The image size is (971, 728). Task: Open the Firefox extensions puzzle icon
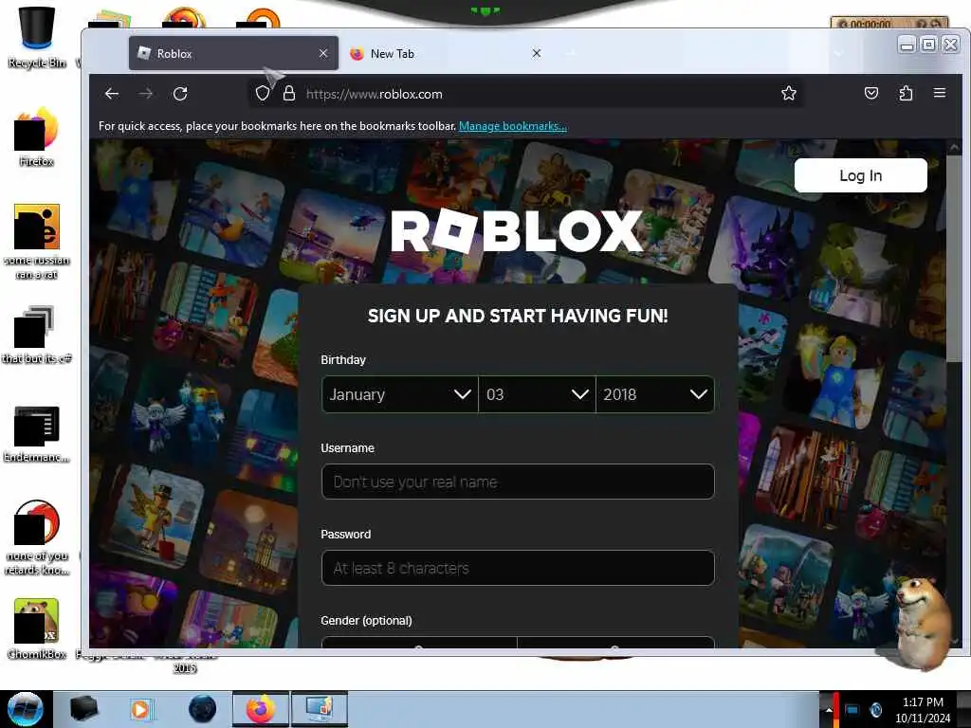pyautogui.click(x=906, y=94)
